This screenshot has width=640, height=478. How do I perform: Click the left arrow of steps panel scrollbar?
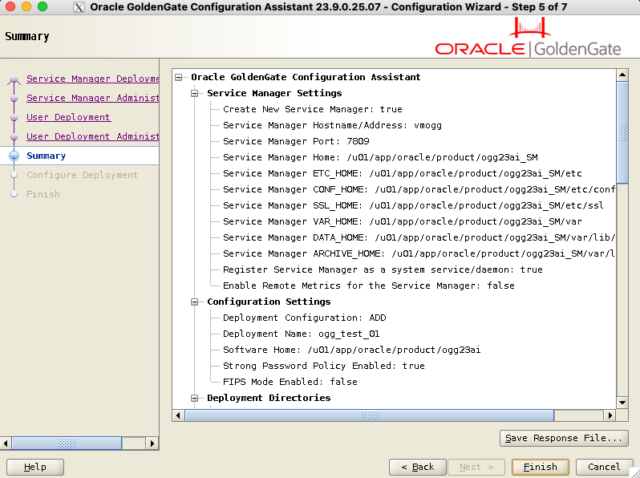coord(6,443)
